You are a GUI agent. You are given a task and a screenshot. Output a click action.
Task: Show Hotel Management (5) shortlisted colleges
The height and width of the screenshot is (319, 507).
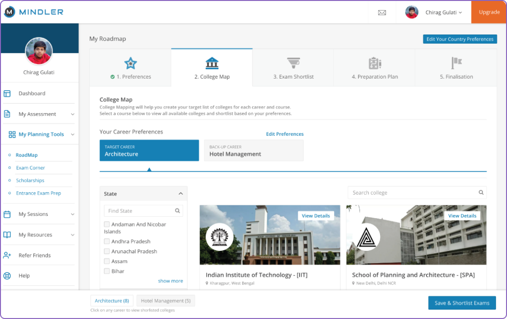click(x=165, y=301)
